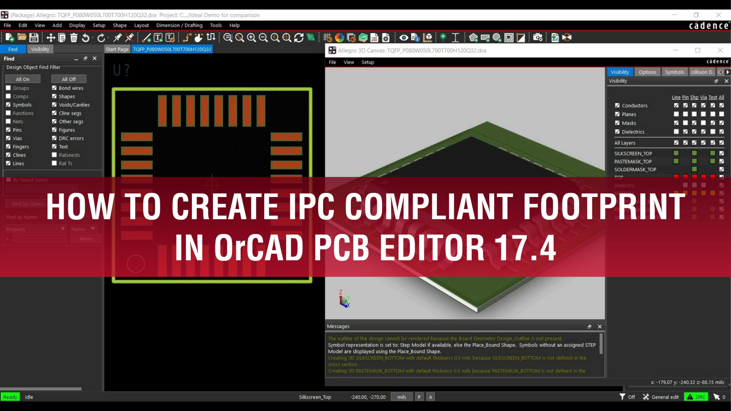
Task: Undo the last action
Action: (x=85, y=37)
